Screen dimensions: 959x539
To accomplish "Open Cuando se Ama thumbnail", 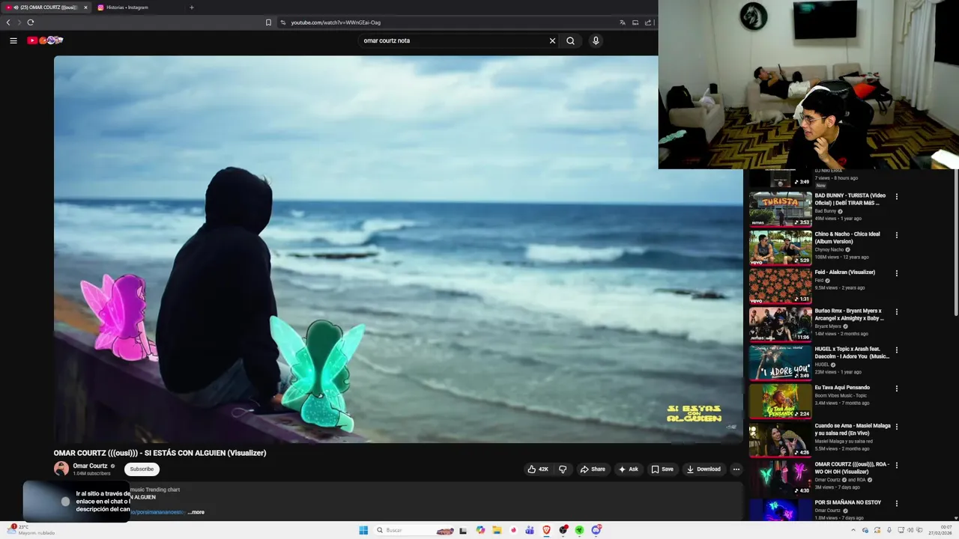I will [x=780, y=439].
